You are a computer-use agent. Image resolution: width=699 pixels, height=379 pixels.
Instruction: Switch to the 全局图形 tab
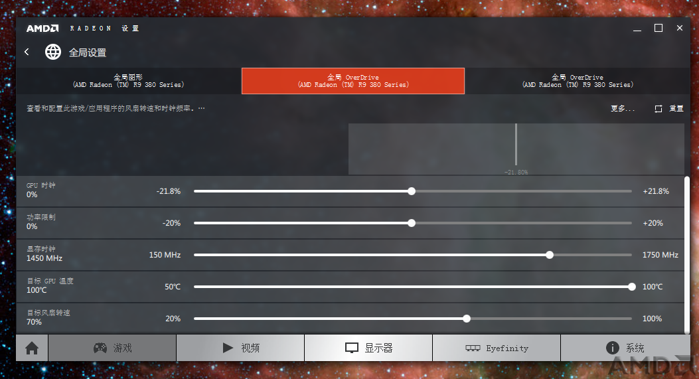click(x=128, y=81)
